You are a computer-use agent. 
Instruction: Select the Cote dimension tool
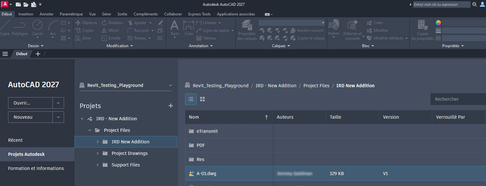pyautogui.click(x=189, y=28)
